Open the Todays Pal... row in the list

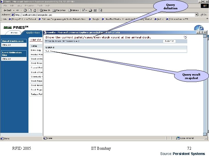(x=36, y=94)
